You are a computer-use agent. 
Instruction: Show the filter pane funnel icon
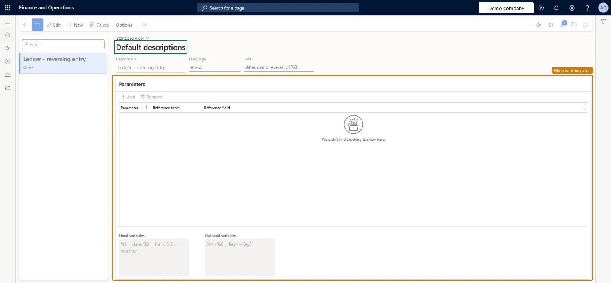(603, 22)
